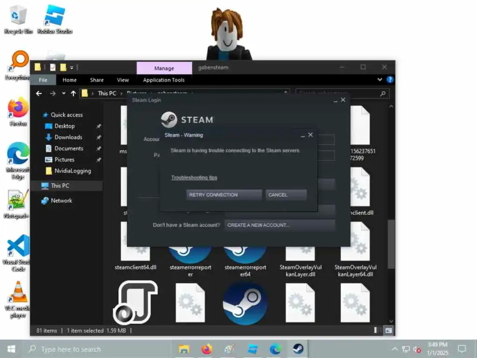Viewport: 477px width, 358px height.
Task: Minimize the Steam Login window
Action: click(335, 101)
